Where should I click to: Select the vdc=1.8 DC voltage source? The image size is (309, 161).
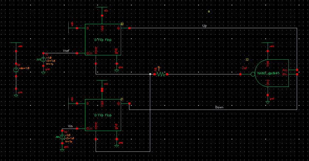click(x=16, y=70)
